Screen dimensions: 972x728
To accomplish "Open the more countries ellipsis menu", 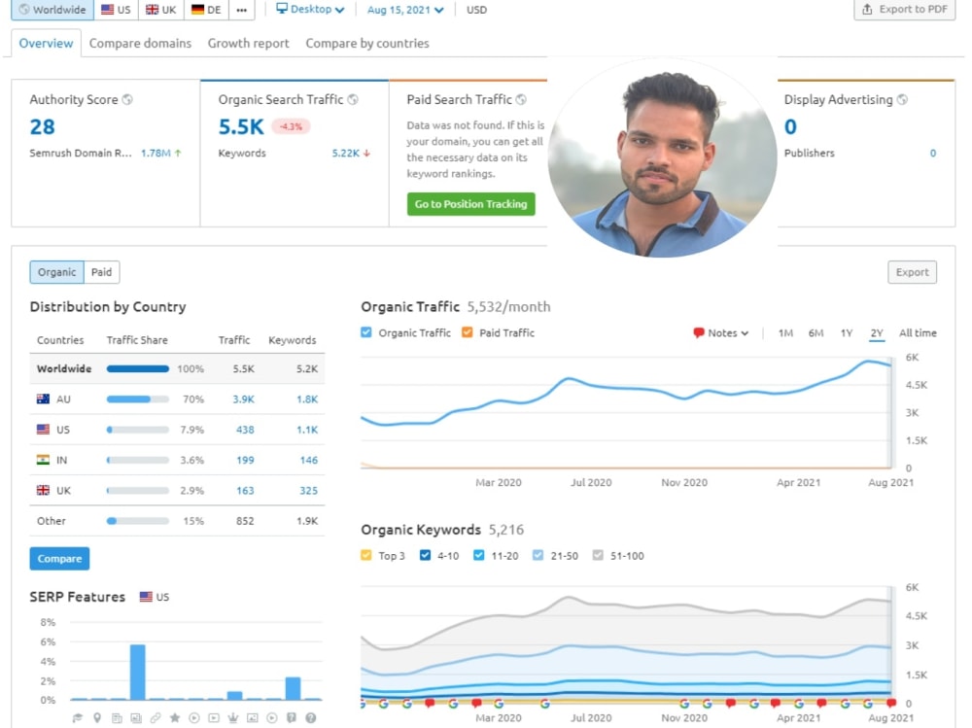I will point(242,10).
